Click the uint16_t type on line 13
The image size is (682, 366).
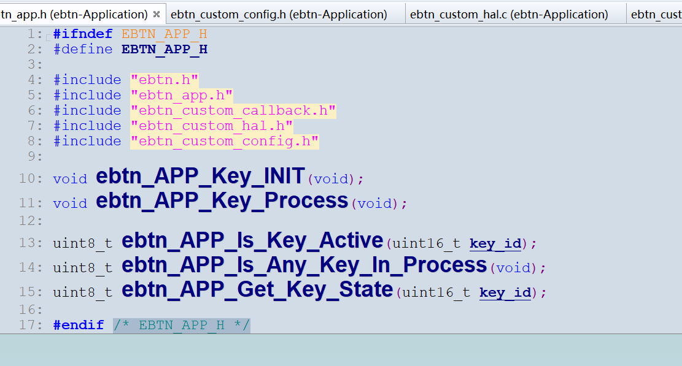[x=426, y=243]
